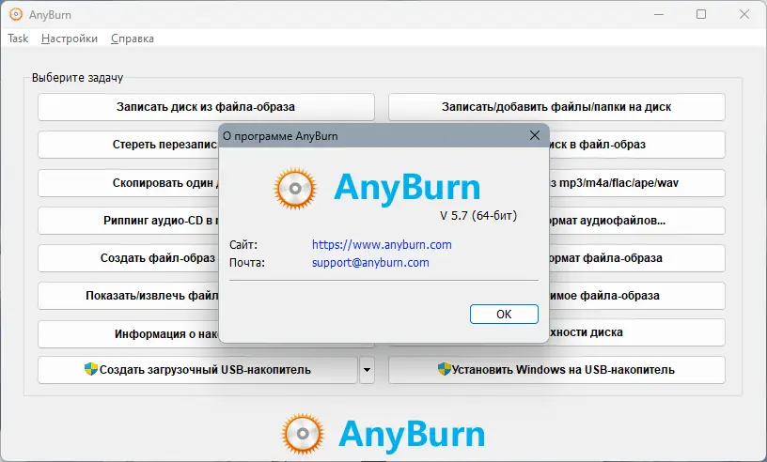
Task: Minimize the AnyBurn main window
Action: coord(659,14)
